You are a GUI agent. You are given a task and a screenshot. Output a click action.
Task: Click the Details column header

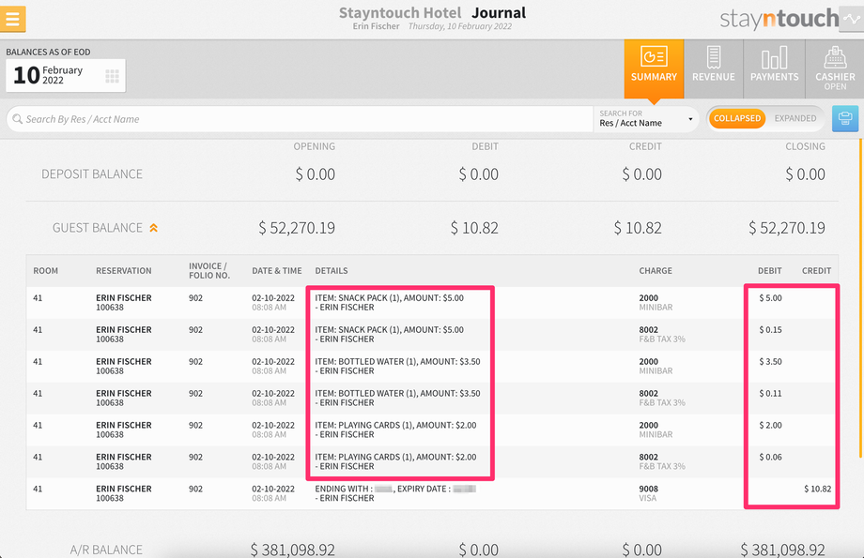(332, 271)
